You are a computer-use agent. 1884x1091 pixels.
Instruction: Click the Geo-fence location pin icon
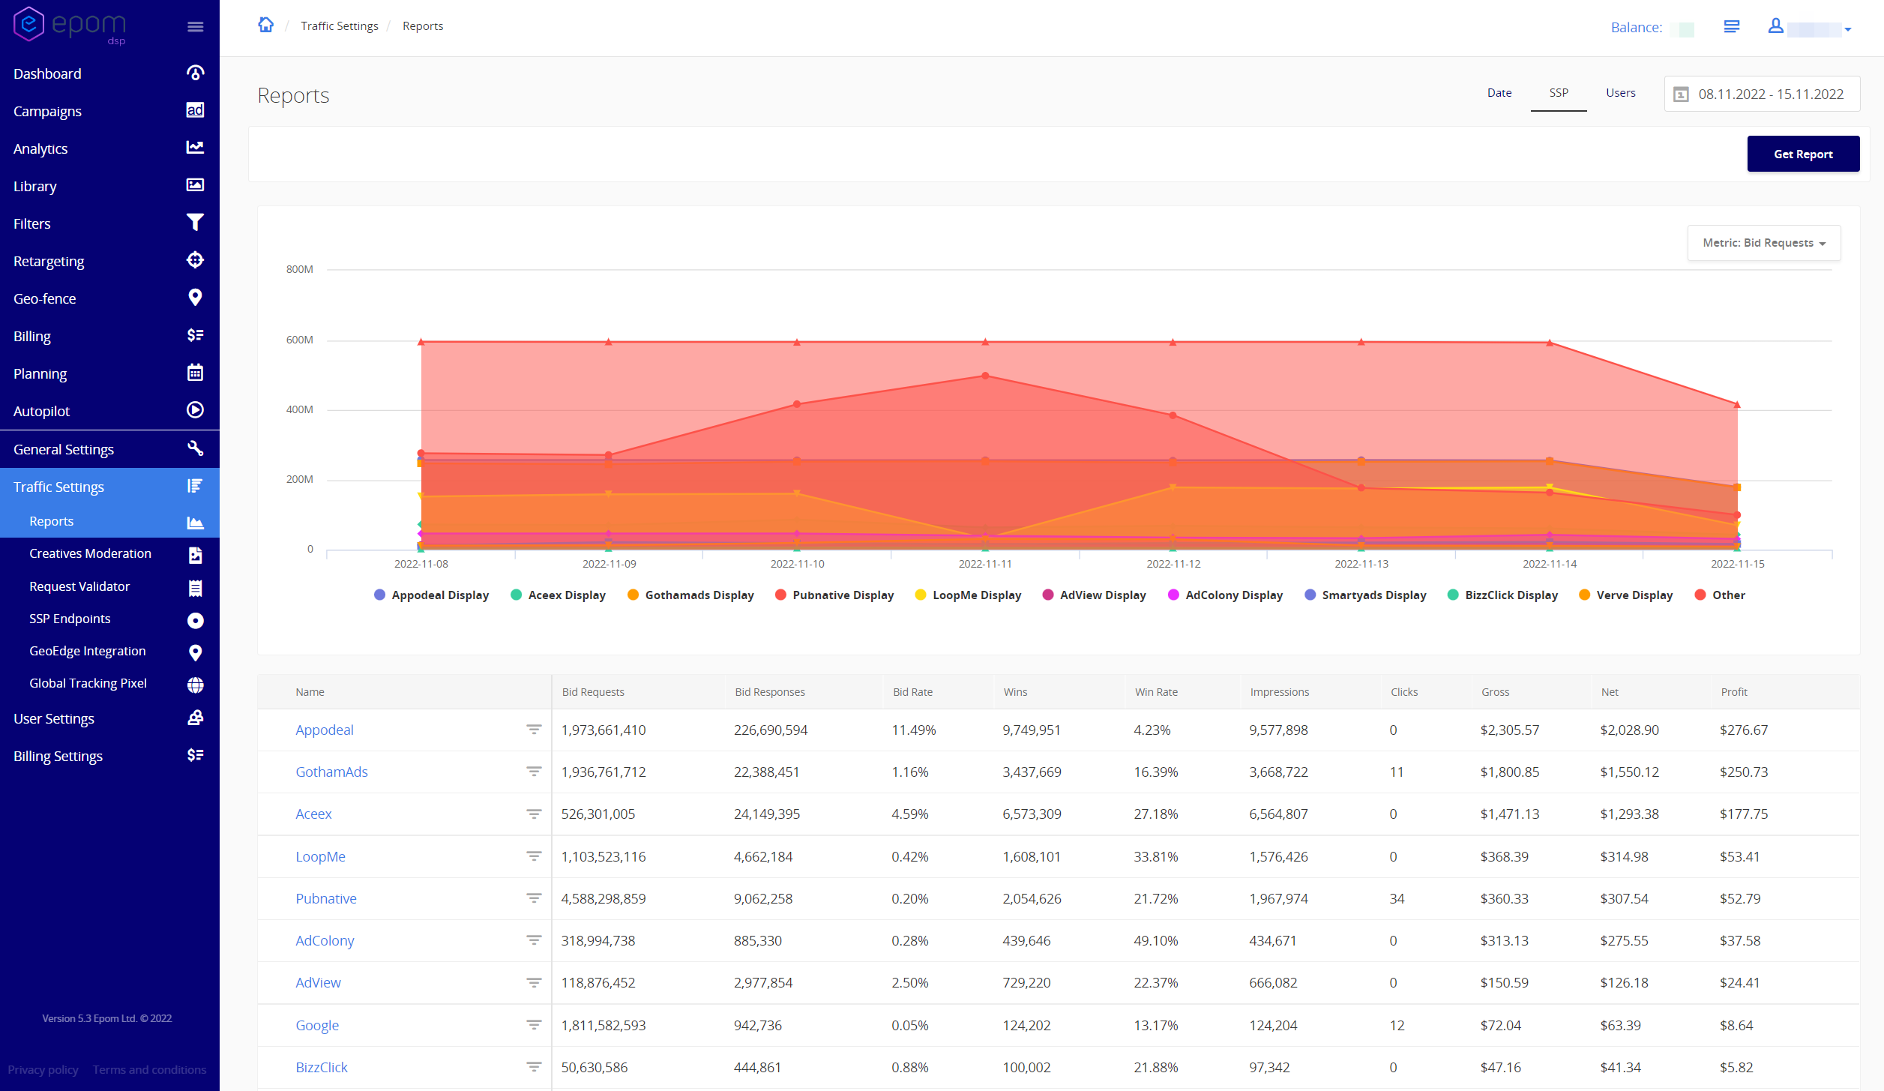coord(195,298)
